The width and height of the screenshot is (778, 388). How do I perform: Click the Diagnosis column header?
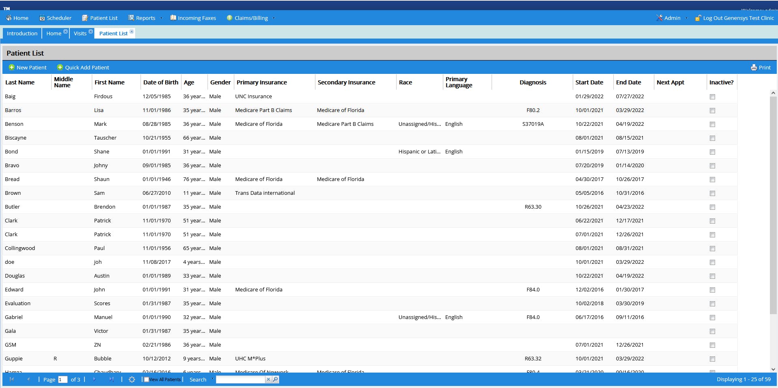[x=532, y=82]
